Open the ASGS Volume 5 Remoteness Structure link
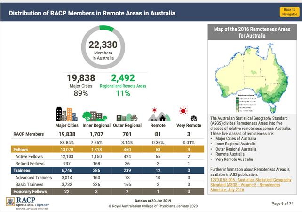Screen dimensions: 302x212 (x=251, y=185)
